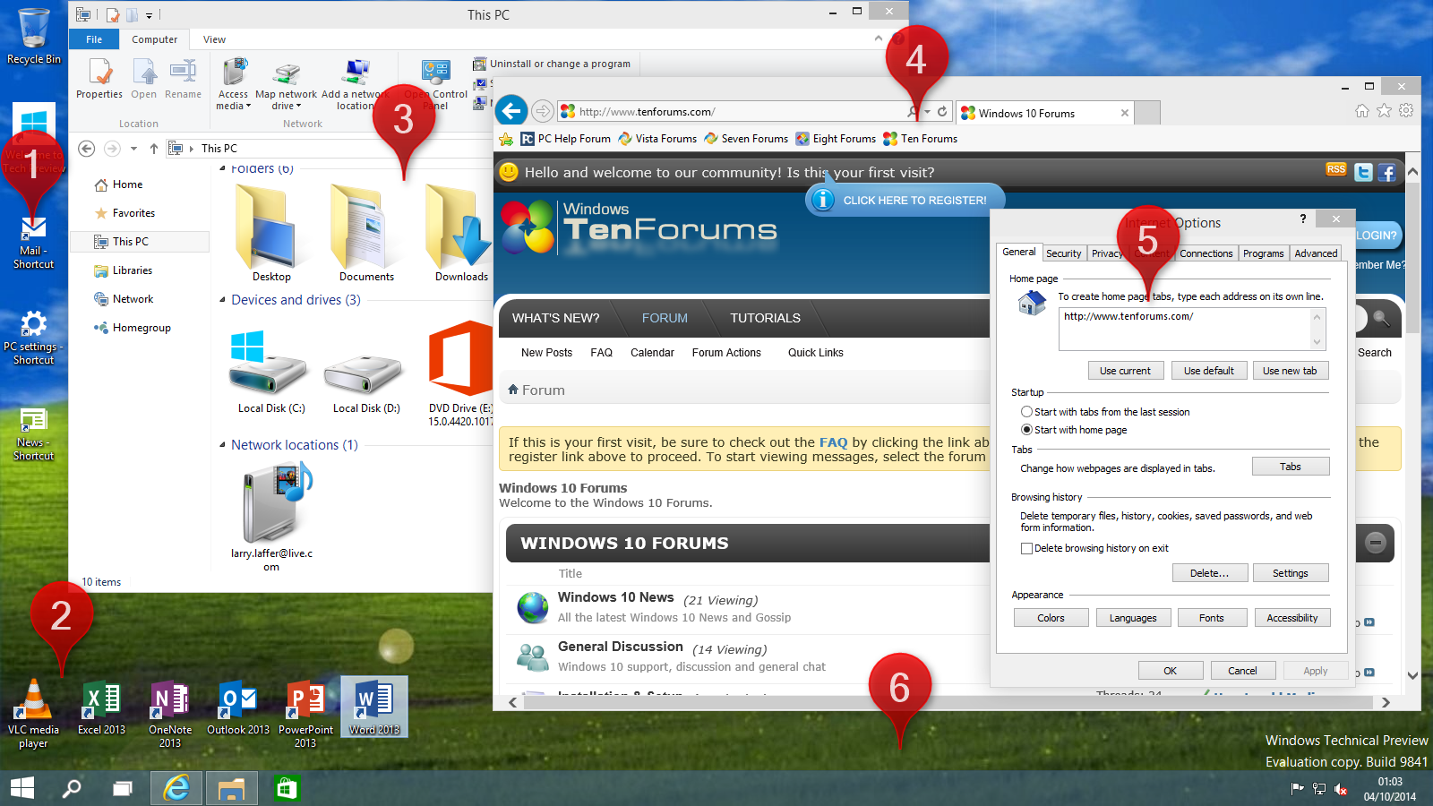Switch to View ribbon tab
The width and height of the screenshot is (1433, 806).
(214, 39)
